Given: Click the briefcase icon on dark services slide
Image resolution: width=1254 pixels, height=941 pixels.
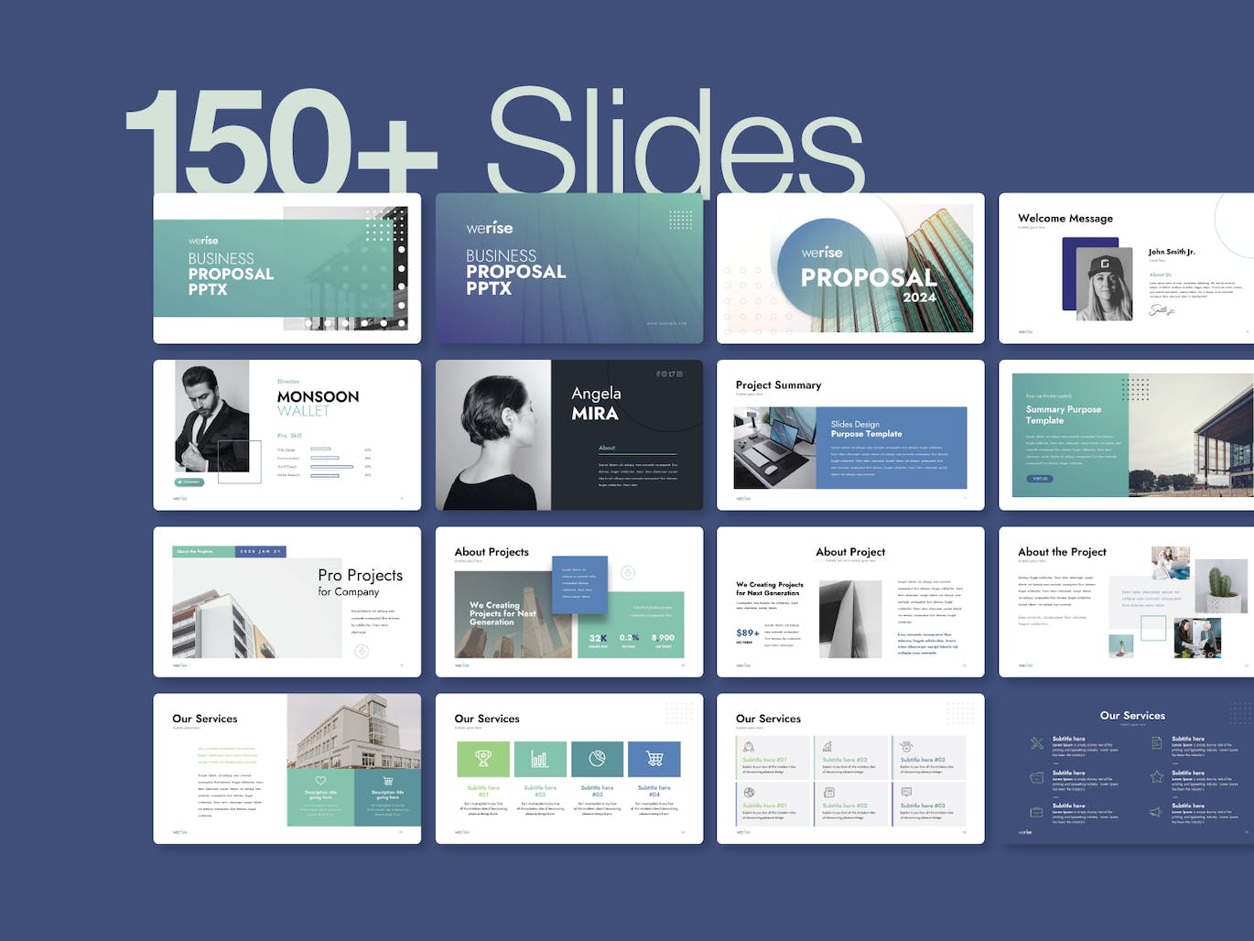Looking at the screenshot, I should tap(1037, 812).
